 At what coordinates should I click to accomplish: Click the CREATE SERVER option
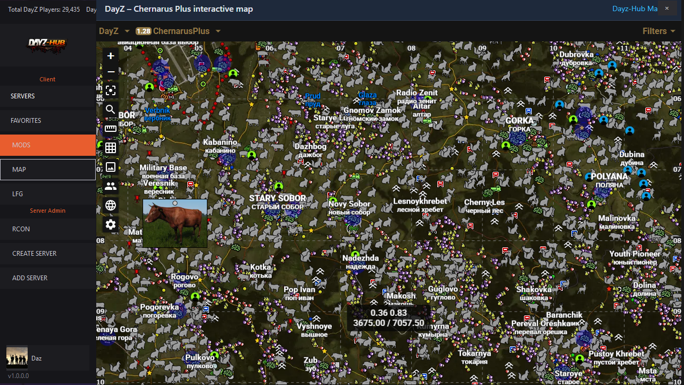[48, 253]
